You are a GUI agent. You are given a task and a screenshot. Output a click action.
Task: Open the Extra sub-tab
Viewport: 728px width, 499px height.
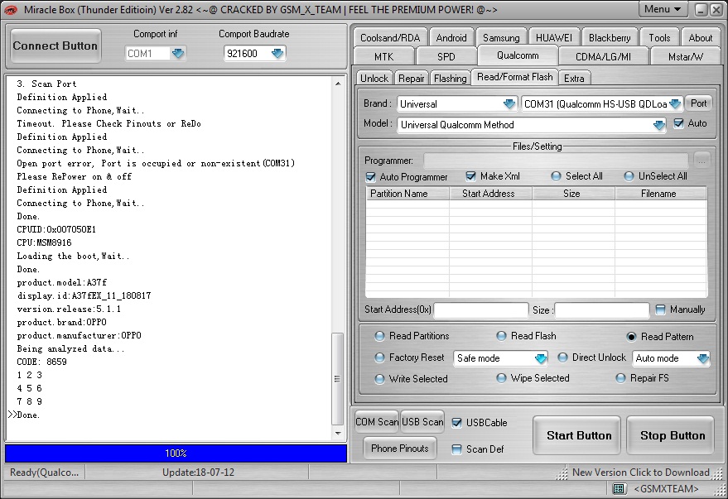pos(574,79)
